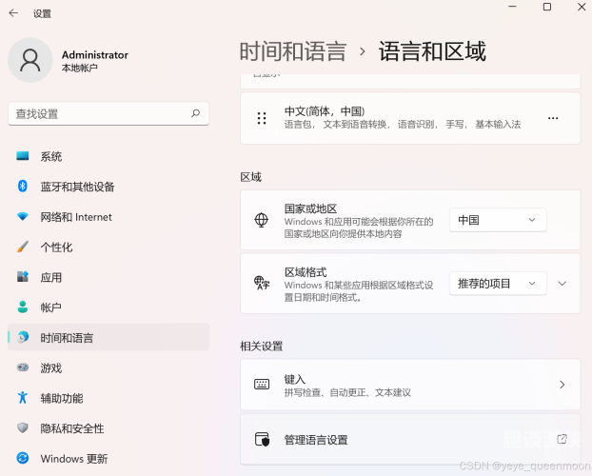Screen dimensions: 592x476
Task: Click the 本地帐户 text under Administrator
Action: pyautogui.click(x=79, y=68)
